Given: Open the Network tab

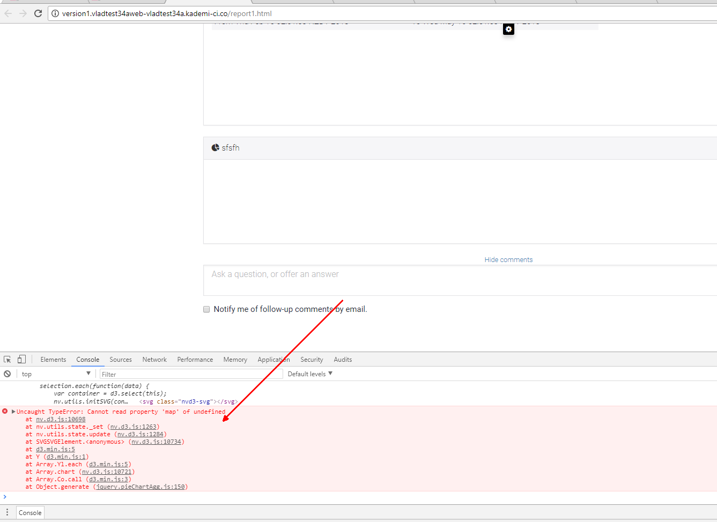Looking at the screenshot, I should (154, 360).
